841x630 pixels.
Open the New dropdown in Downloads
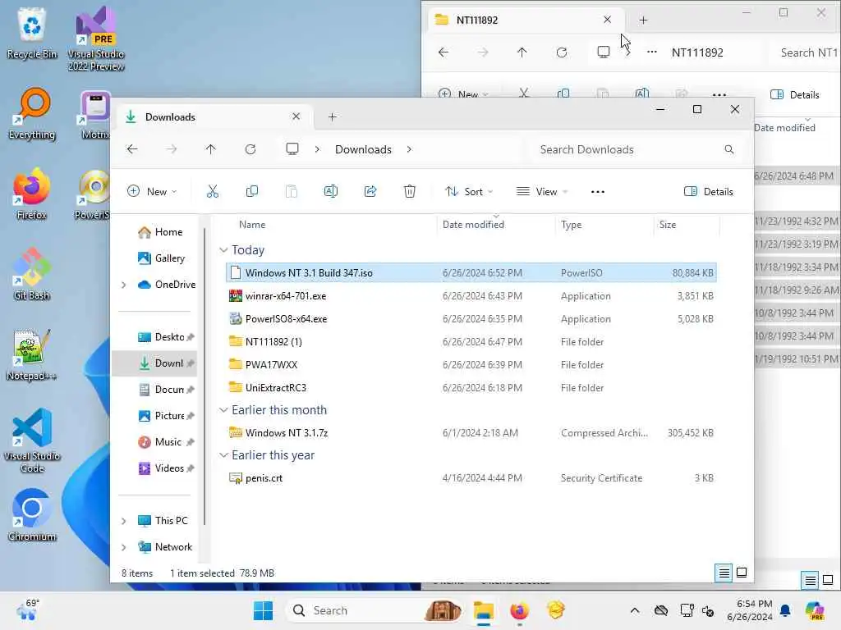pyautogui.click(x=152, y=192)
